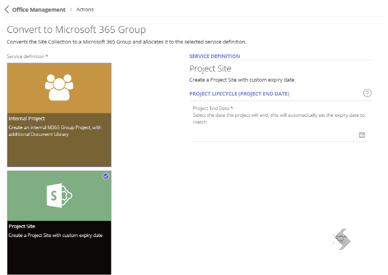Open the calendar date picker icon
The width and height of the screenshot is (388, 275).
pos(362,135)
